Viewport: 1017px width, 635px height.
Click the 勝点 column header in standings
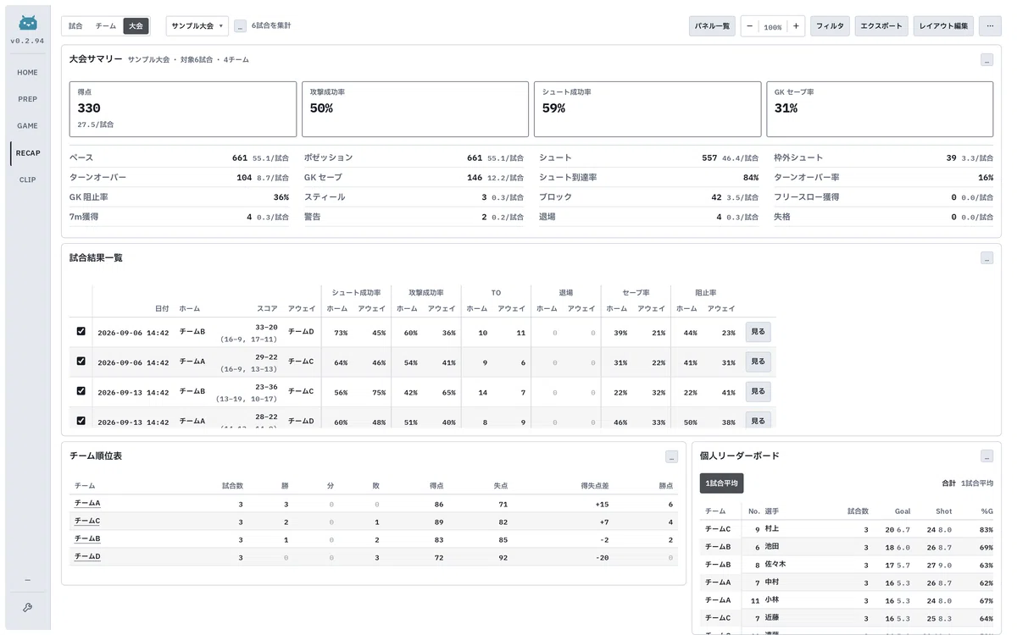pyautogui.click(x=665, y=486)
